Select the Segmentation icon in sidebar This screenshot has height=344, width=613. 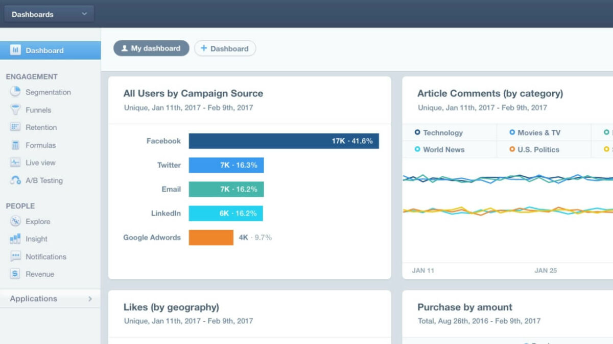point(15,92)
